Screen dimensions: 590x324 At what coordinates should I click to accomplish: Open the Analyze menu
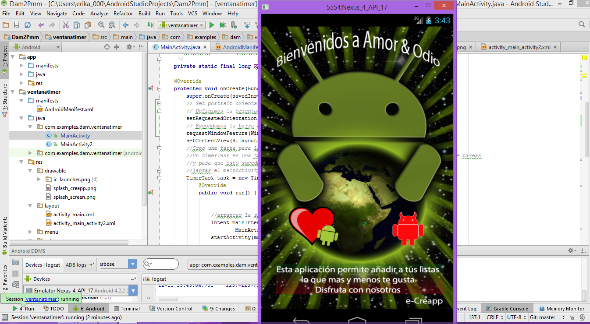point(99,14)
